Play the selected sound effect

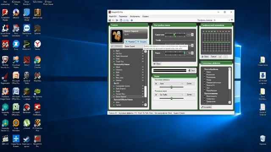[x=156, y=84]
